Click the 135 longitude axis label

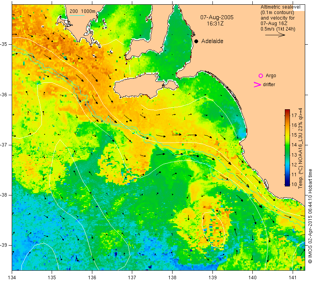(x=52, y=278)
